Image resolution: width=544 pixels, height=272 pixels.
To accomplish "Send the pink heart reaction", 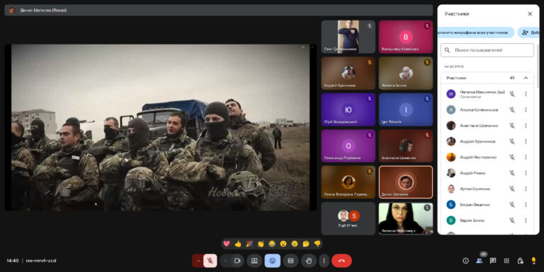I will 227,244.
